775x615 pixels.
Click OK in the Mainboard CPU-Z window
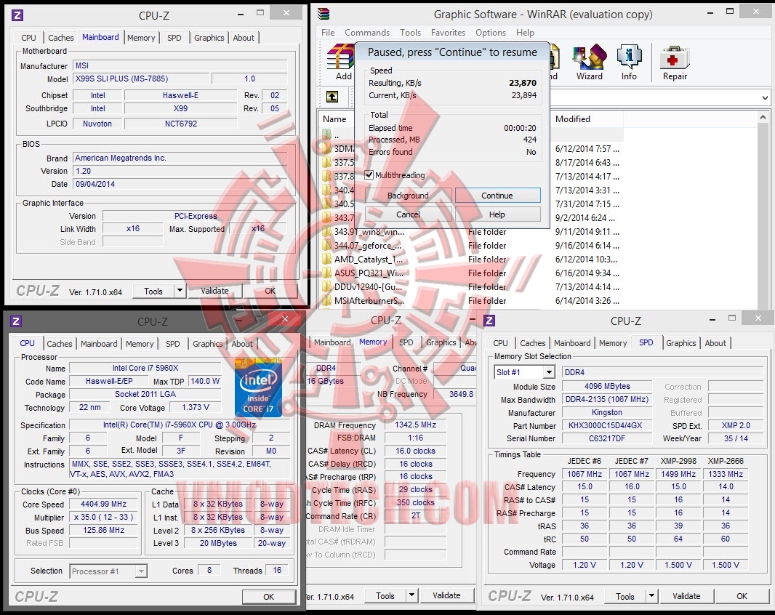click(x=270, y=291)
